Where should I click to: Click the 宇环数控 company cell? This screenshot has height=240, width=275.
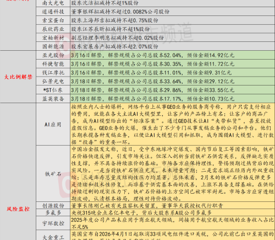point(53,223)
